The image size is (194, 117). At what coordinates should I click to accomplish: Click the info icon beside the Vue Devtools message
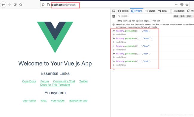[x=114, y=24]
